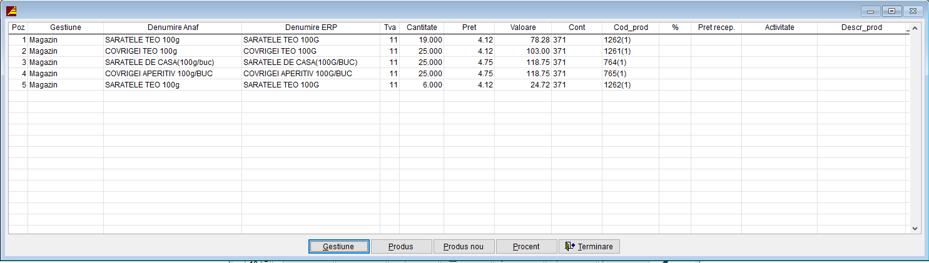Restore the window with the restore button
Image resolution: width=929 pixels, height=263 pixels.
[x=891, y=11]
